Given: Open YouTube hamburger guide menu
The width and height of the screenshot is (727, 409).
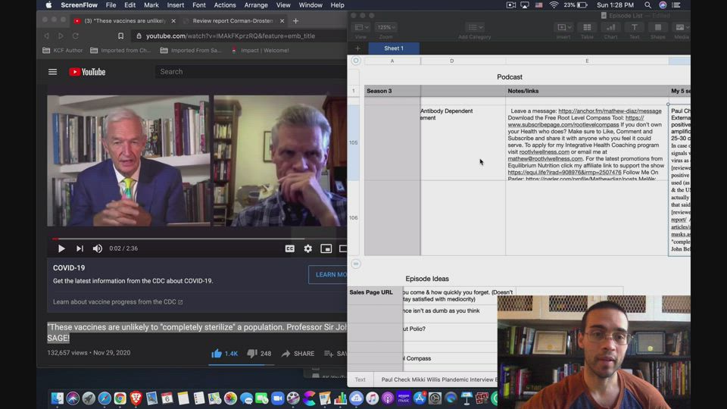Looking at the screenshot, I should click(x=53, y=72).
